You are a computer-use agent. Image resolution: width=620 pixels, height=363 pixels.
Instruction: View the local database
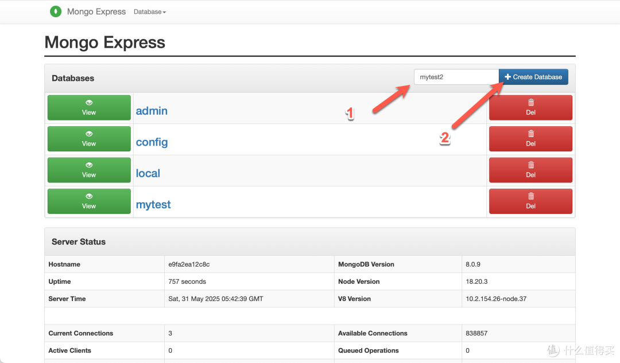89,170
